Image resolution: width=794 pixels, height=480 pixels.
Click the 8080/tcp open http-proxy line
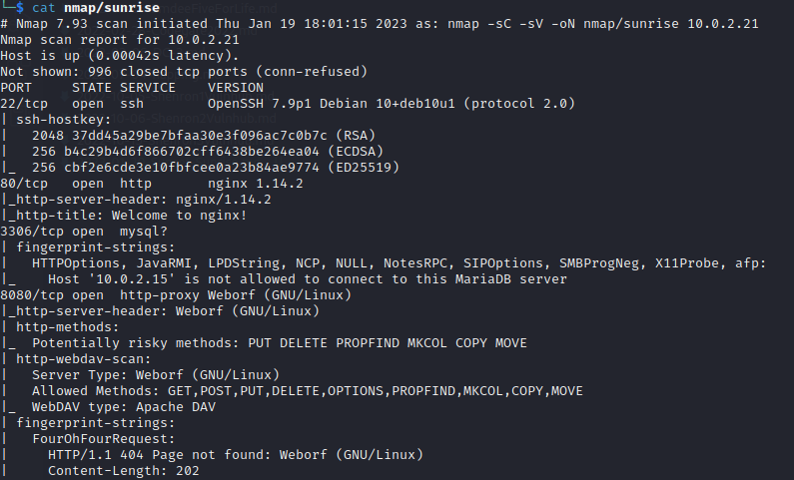tap(176, 295)
